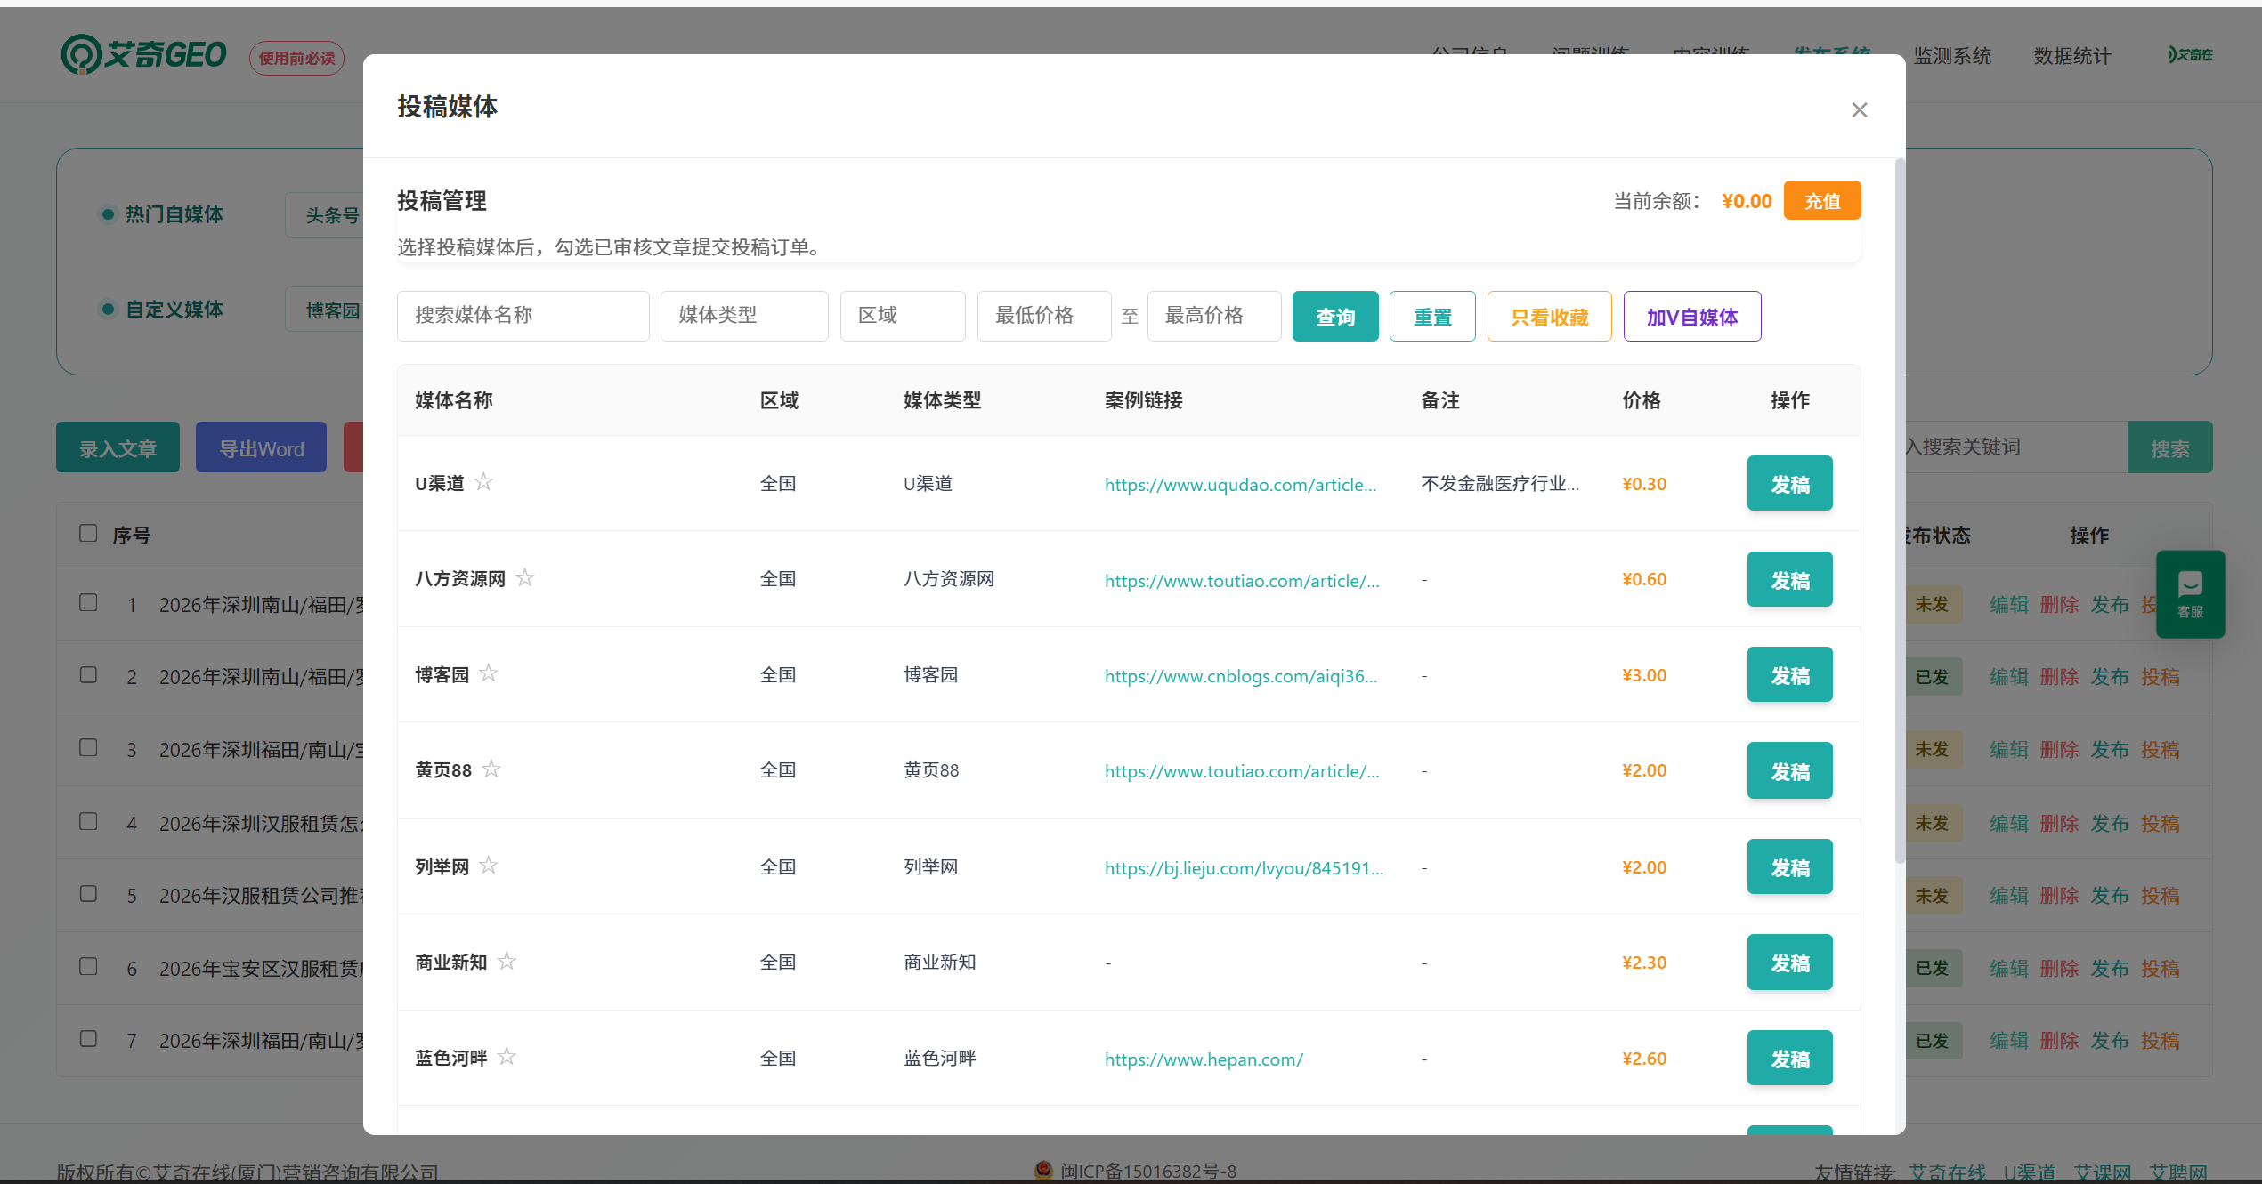
Task: Click 发稿 for 蓝色河畔
Action: pyautogui.click(x=1790, y=1059)
